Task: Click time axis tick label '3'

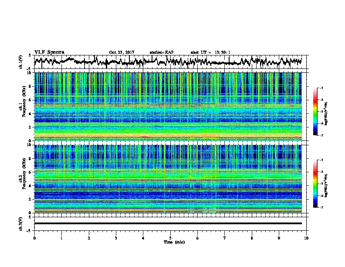Action: point(116,238)
